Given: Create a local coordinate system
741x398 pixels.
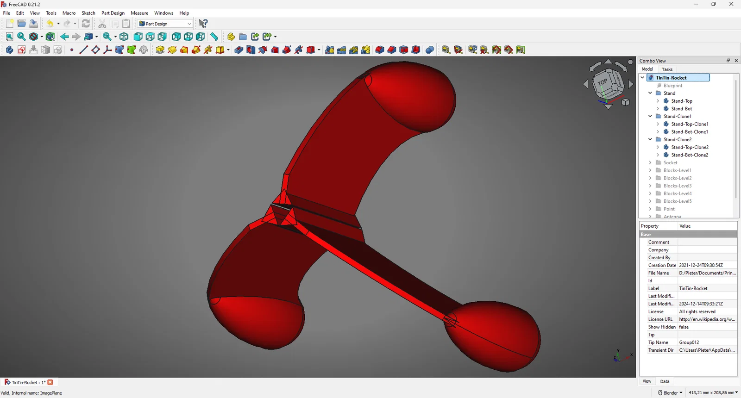Looking at the screenshot, I should pos(108,50).
